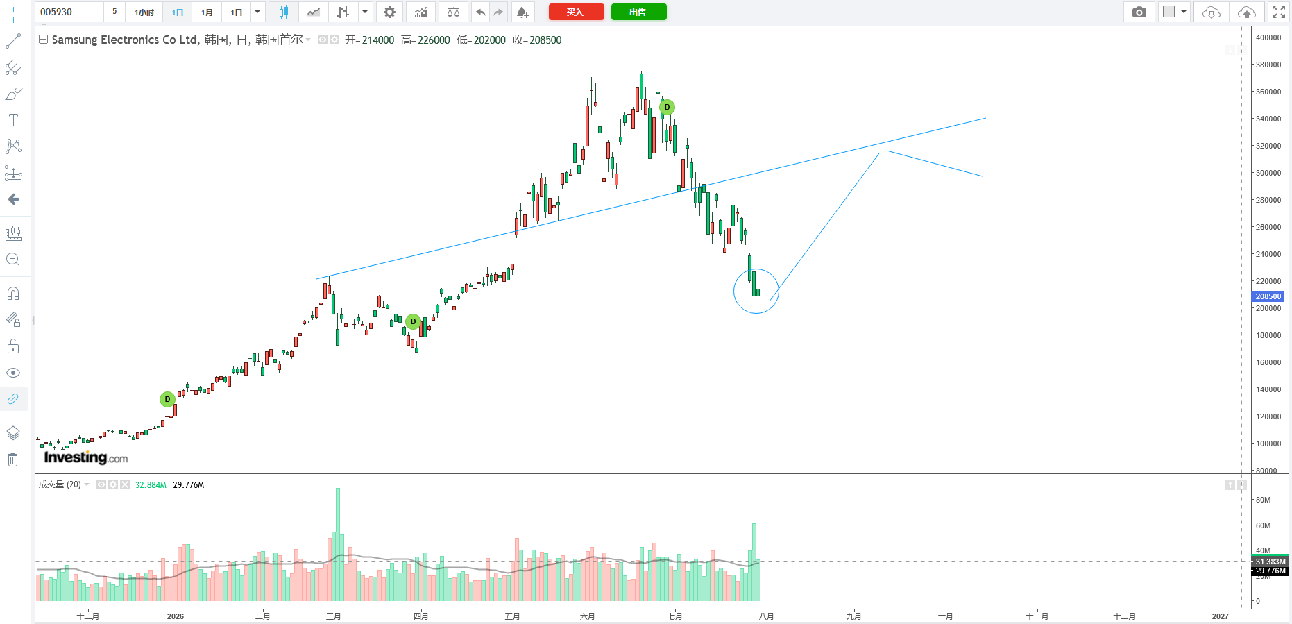Open the main series format settings
This screenshot has height=624, width=1292.
click(x=334, y=40)
